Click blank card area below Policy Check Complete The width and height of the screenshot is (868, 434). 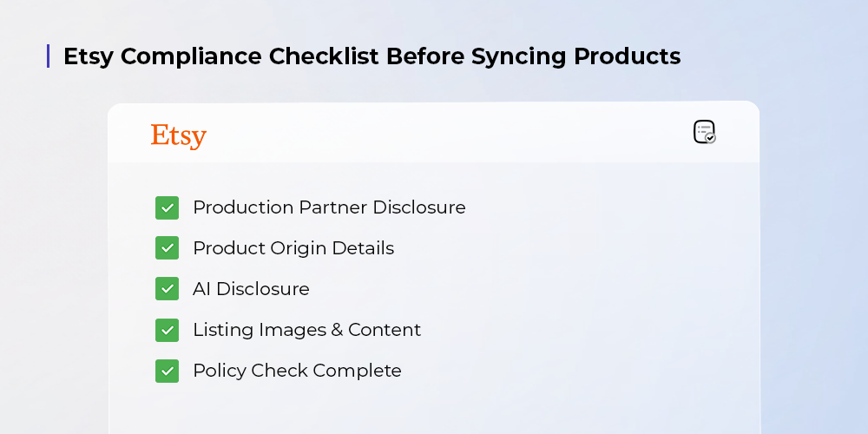tap(434, 406)
